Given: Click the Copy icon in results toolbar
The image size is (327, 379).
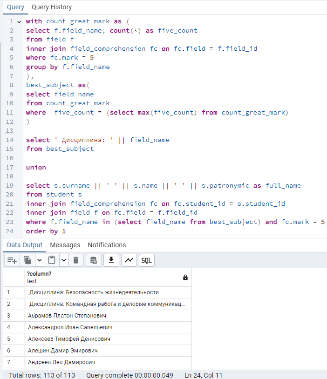Looking at the screenshot, I should [x=27, y=260].
